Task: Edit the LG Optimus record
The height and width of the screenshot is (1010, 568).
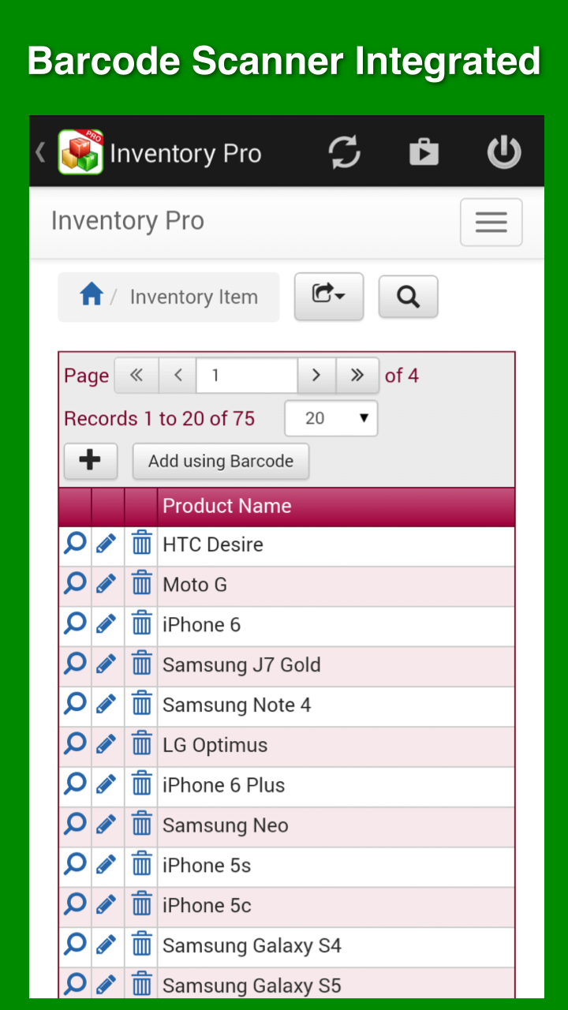Action: click(106, 745)
